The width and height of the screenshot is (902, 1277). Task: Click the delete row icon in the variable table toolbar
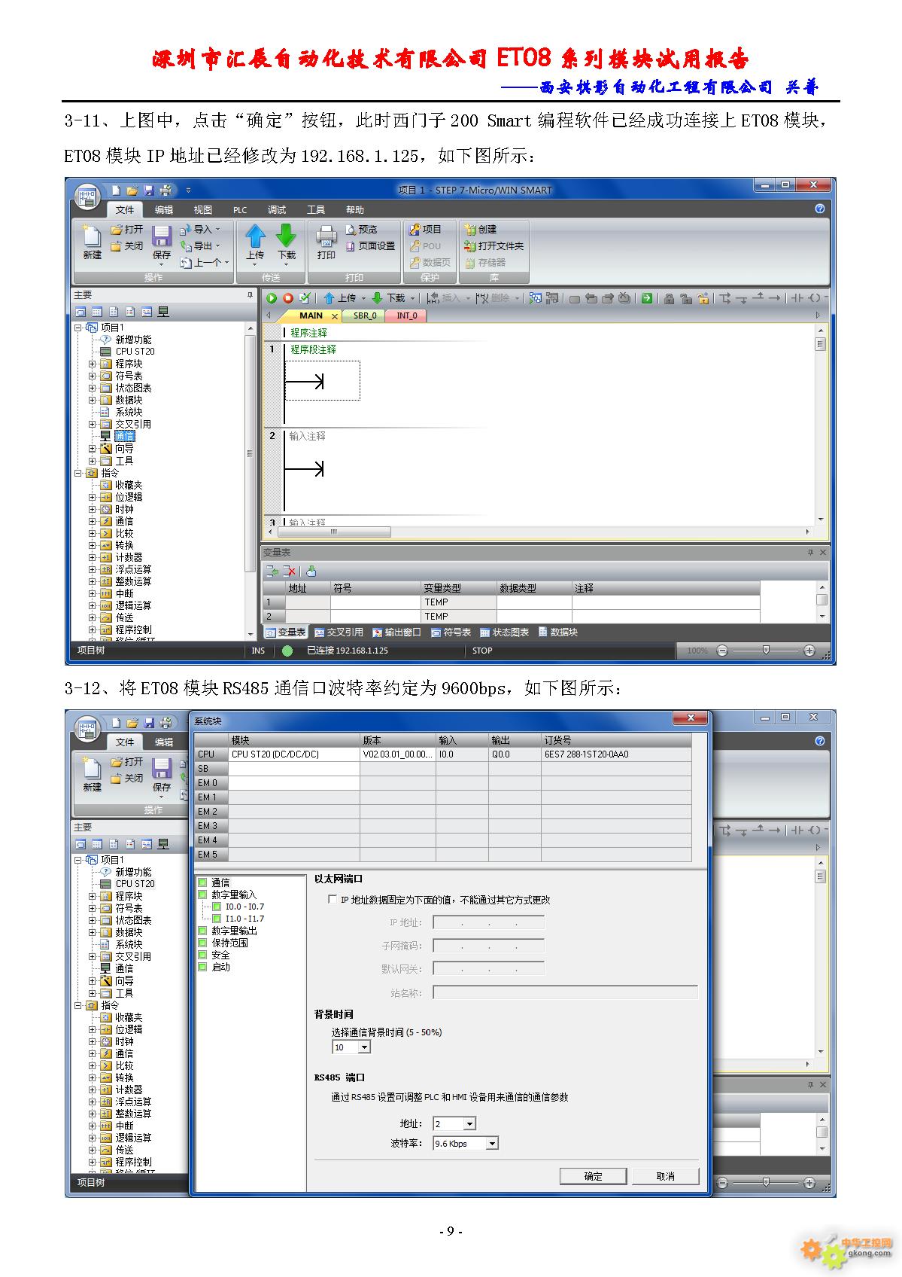290,571
